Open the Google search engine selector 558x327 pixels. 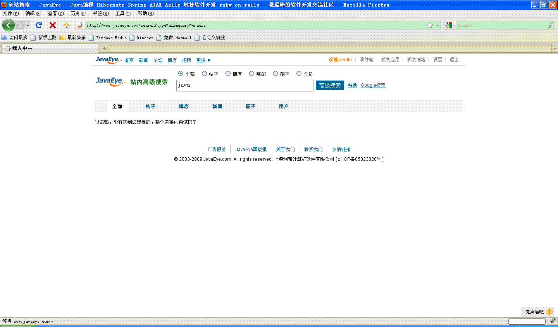pyautogui.click(x=450, y=25)
